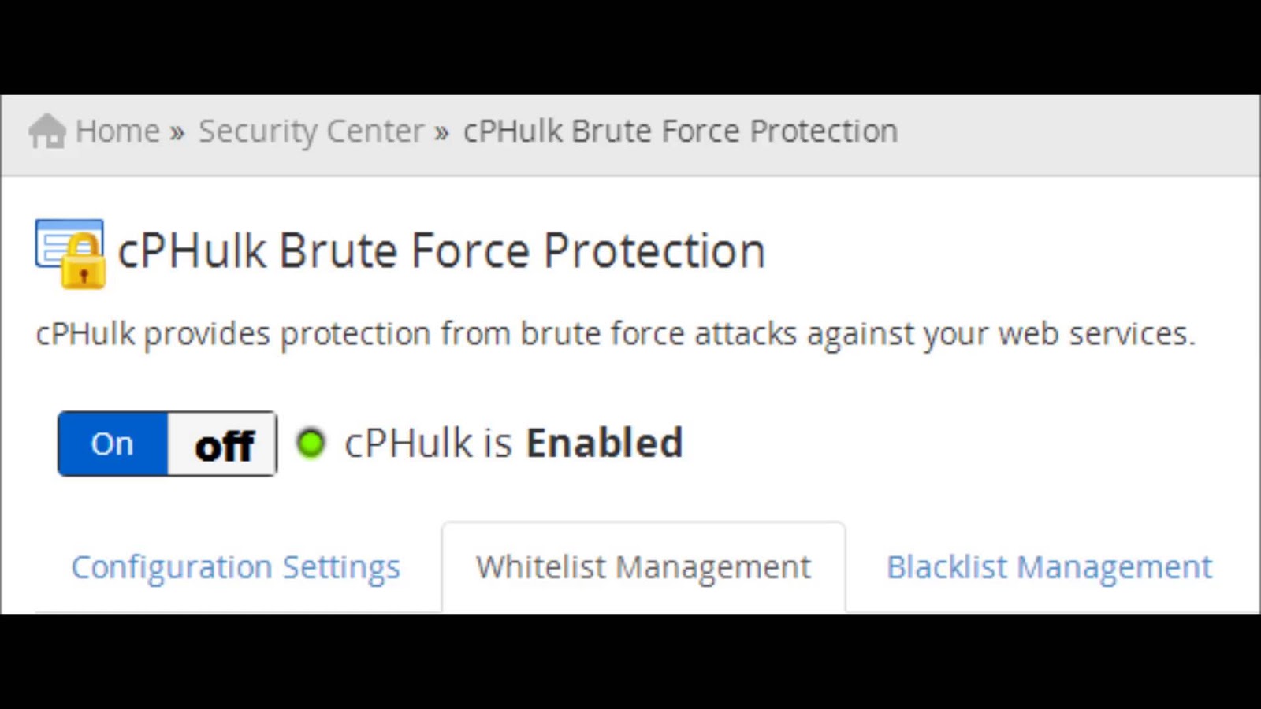
Task: Click the 'cPHulk is Enabled' status text
Action: (513, 443)
